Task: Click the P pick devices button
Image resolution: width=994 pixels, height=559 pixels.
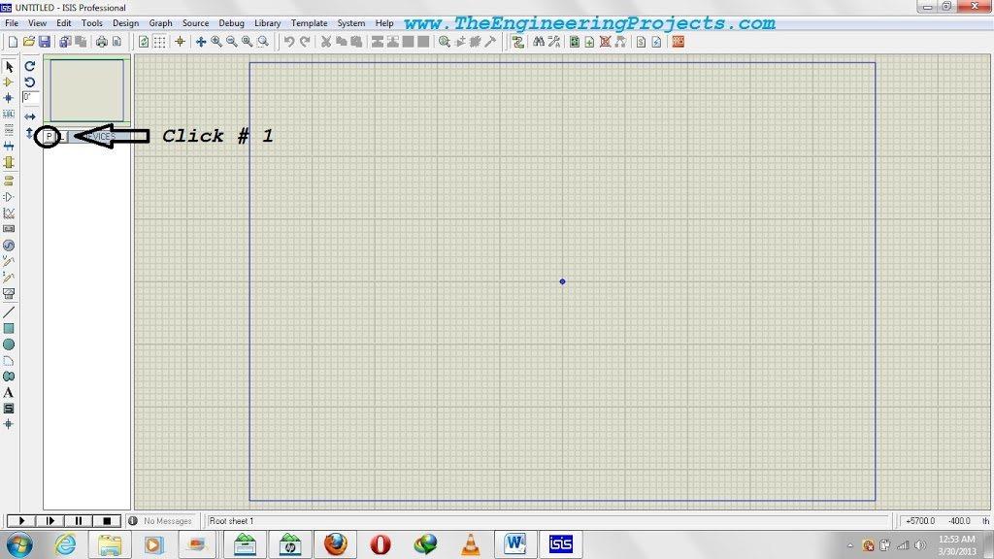Action: [x=49, y=137]
